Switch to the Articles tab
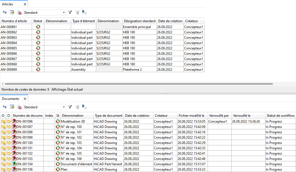 pos(8,4)
